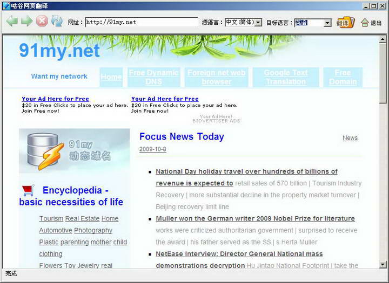The width and height of the screenshot is (389, 283).
Task: Open the Muller Nobel Prize headline
Action: (x=255, y=218)
